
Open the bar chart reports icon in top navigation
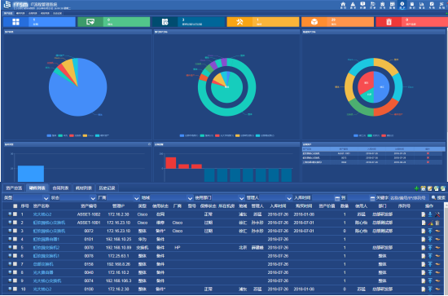point(422,5)
